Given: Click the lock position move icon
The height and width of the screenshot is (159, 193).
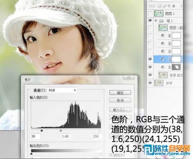Looking at the screenshot, I should [x=169, y=6].
